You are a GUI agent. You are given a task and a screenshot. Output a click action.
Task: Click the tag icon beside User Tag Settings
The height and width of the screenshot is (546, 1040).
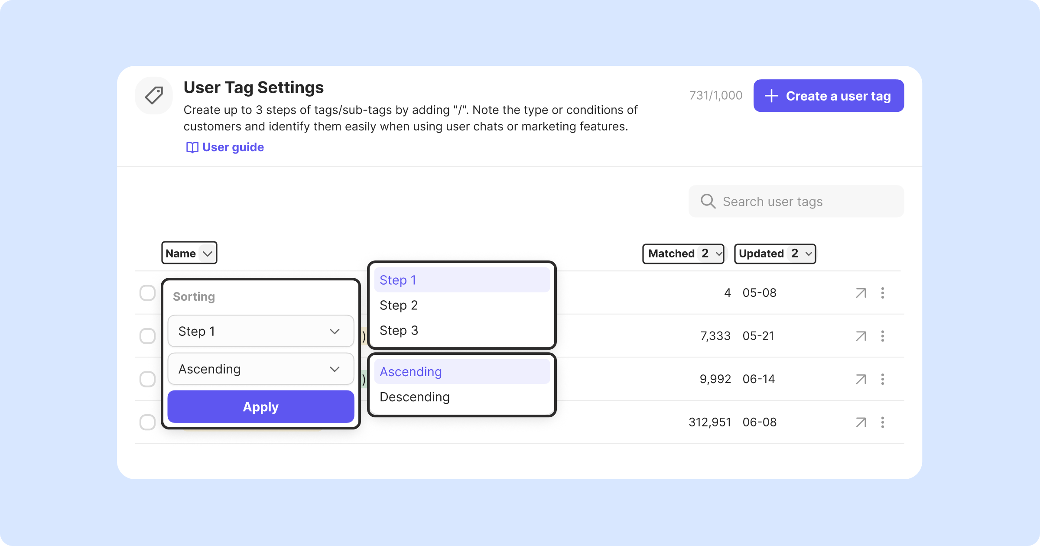tap(154, 95)
